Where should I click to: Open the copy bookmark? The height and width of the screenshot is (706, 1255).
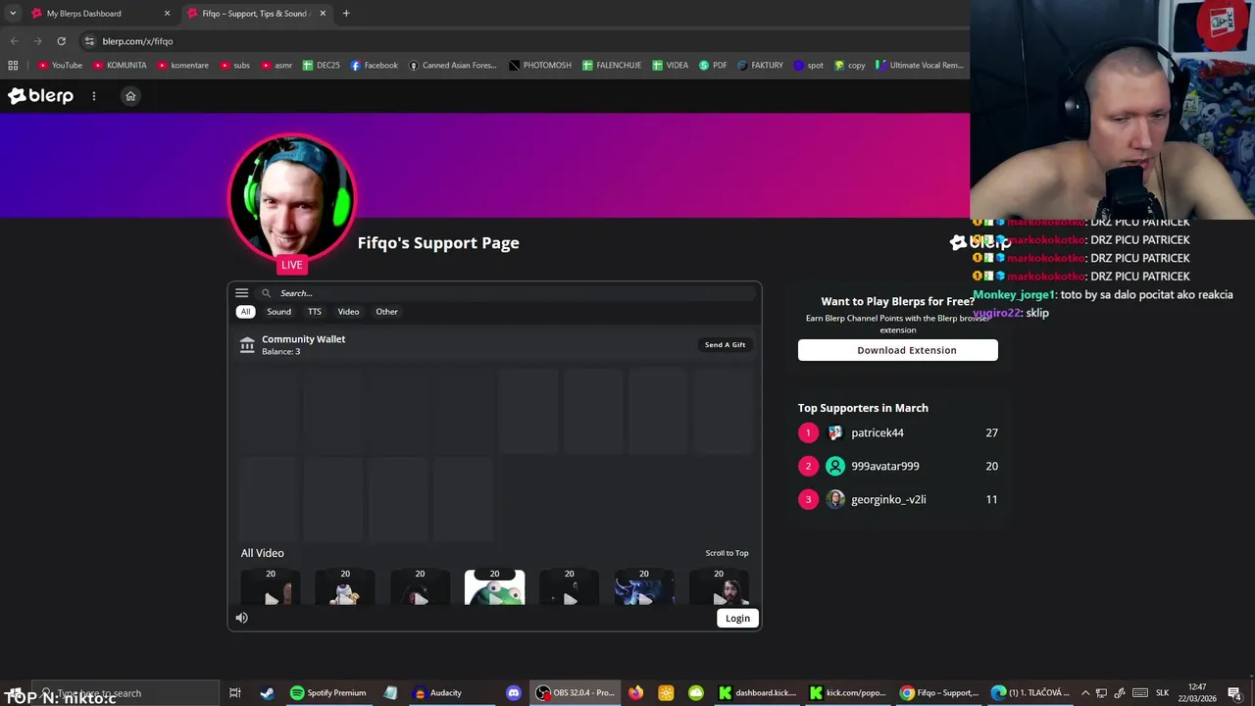click(x=850, y=66)
